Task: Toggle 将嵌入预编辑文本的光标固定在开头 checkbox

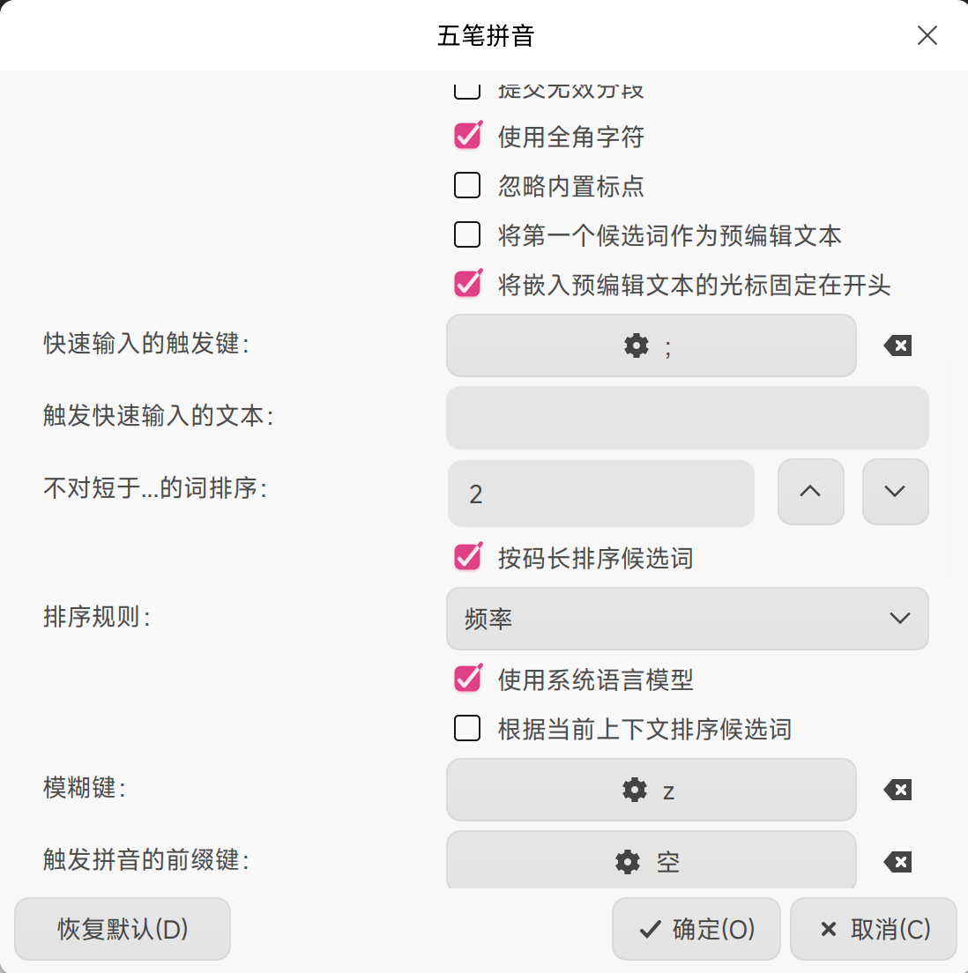Action: point(467,284)
